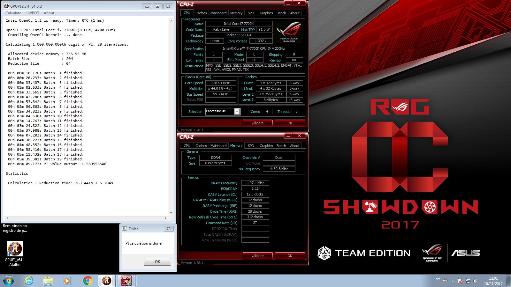Click the GPUPI horizontal scroll right arrow
This screenshot has height=287, width=511.
click(165, 218)
